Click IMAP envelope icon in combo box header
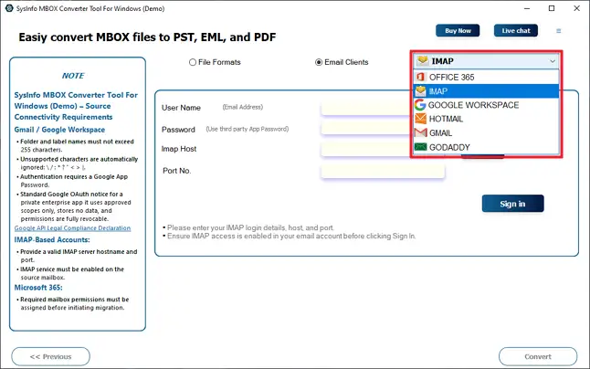The height and width of the screenshot is (369, 590). tap(423, 60)
